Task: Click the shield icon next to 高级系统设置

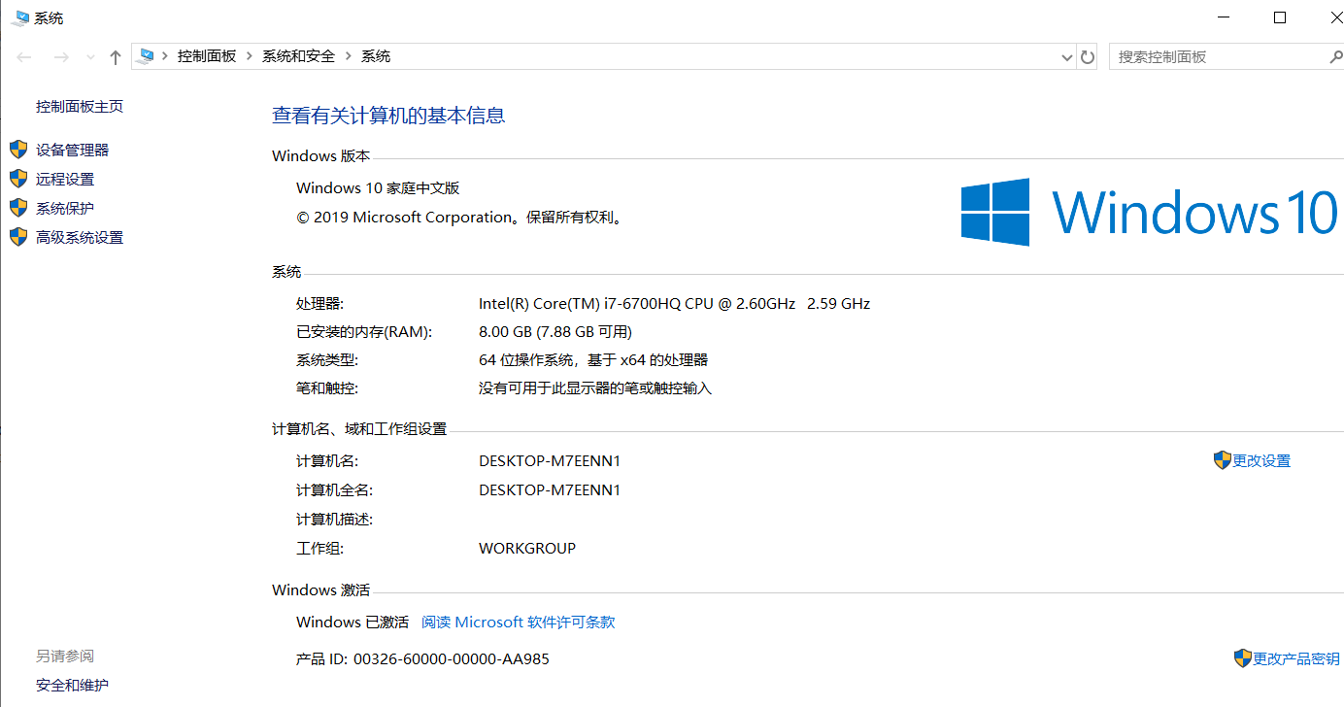Action: [x=18, y=237]
